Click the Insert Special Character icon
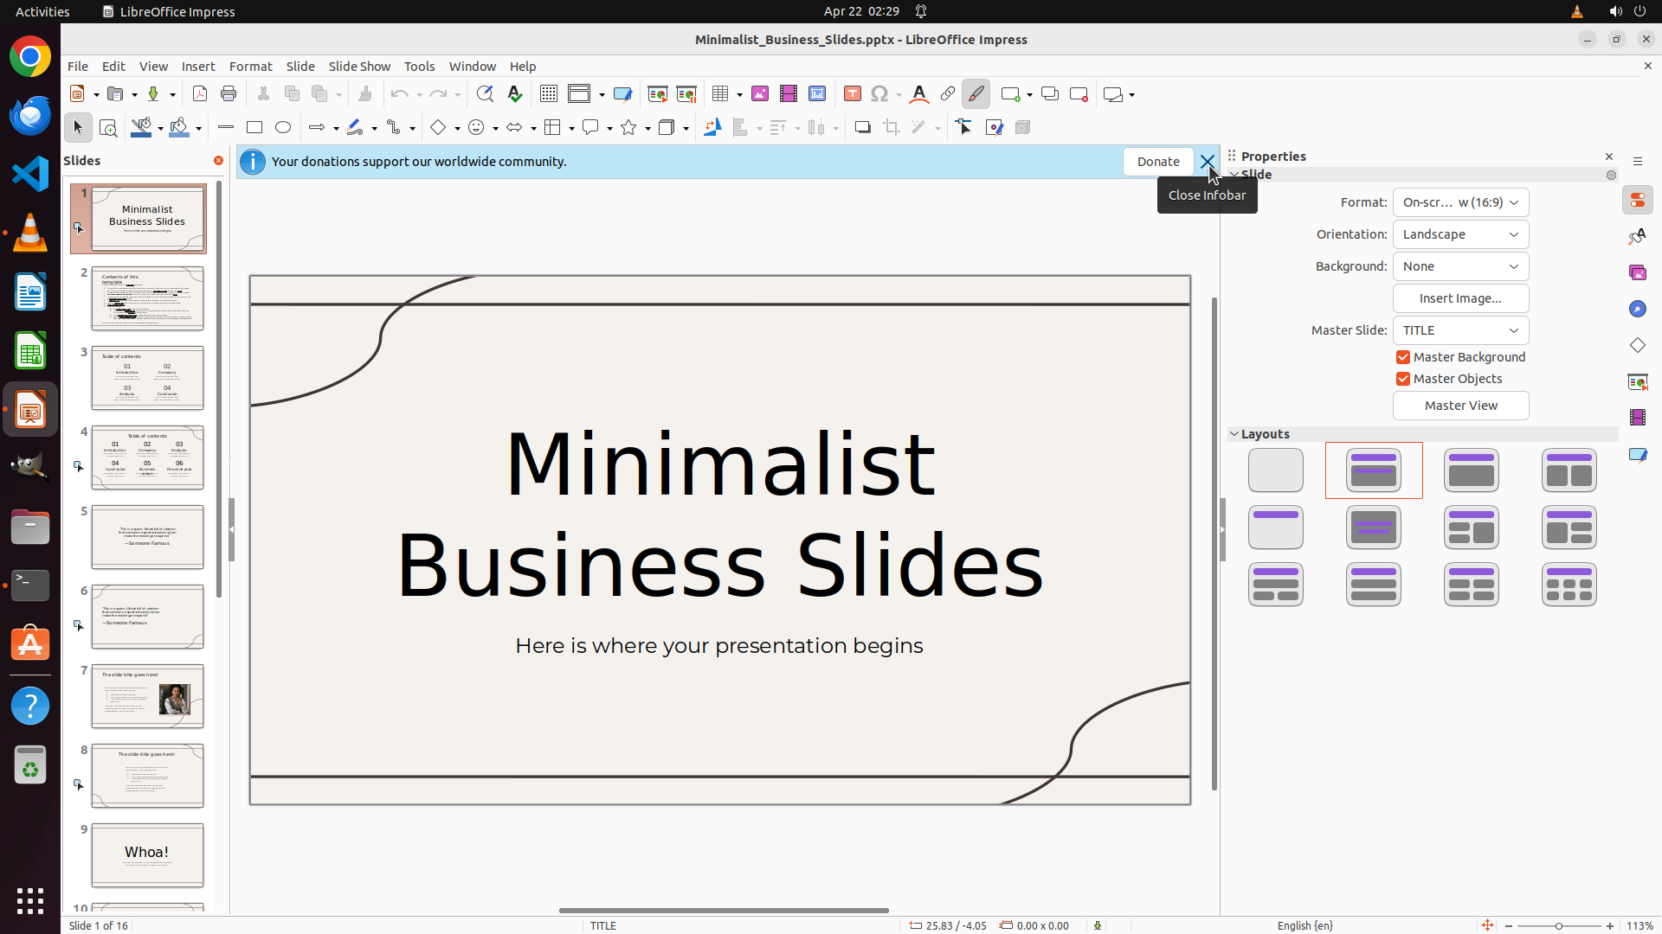Screen dimensions: 1662x934 880,94
